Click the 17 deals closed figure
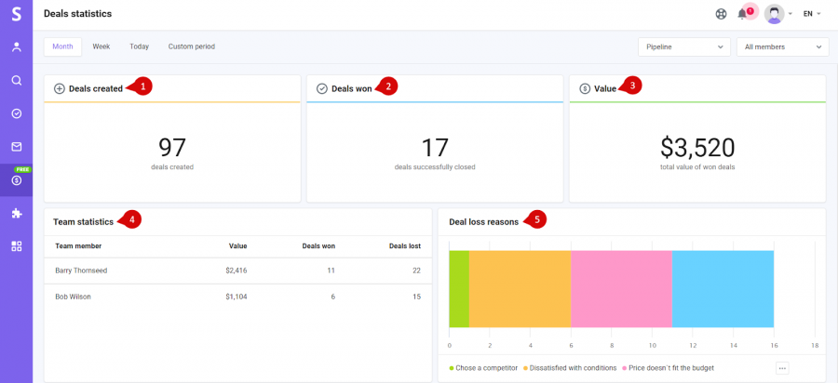Viewport: 838px width, 383px height. coord(435,148)
